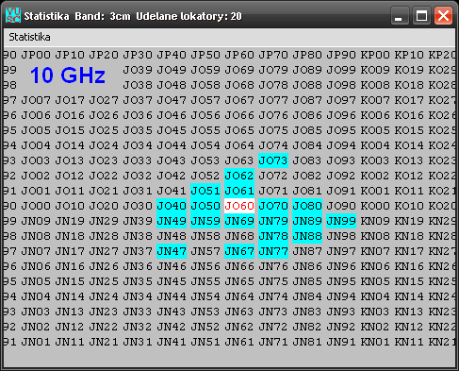Click the highlighted JN67 locator

click(239, 251)
